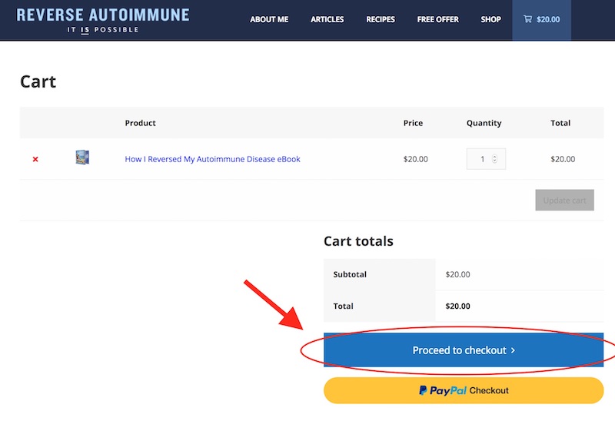
Task: Click the eBook product thumbnail image
Action: (x=82, y=158)
